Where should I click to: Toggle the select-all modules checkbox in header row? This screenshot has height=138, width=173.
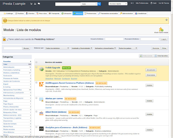click(36, 62)
